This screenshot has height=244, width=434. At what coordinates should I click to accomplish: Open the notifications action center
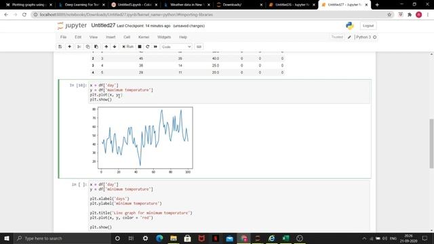coord(425,238)
